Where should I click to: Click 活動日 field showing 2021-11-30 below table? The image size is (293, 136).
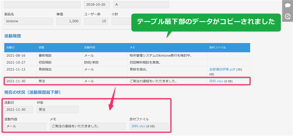pos(19,110)
